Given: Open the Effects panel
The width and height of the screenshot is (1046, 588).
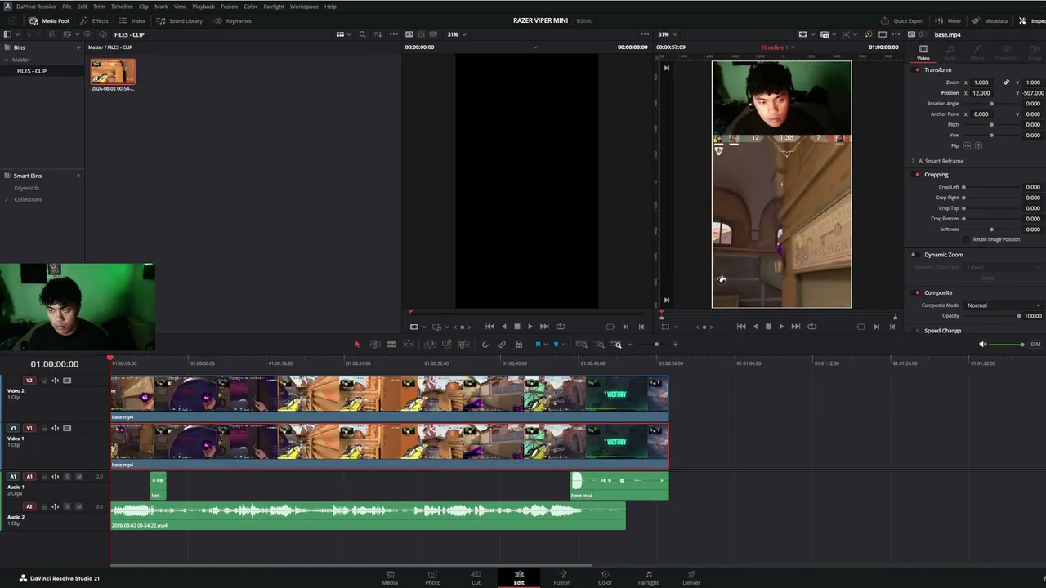Looking at the screenshot, I should click(95, 20).
